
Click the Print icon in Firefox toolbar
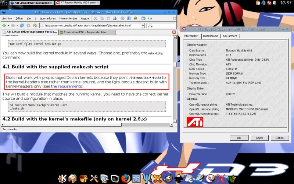tap(115, 18)
